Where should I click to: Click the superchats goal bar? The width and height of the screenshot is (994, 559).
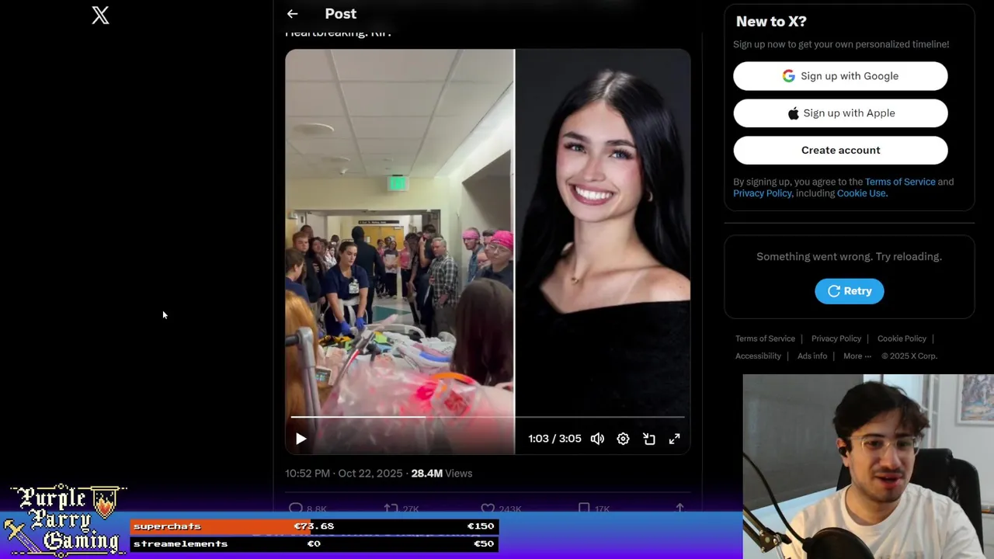click(315, 526)
